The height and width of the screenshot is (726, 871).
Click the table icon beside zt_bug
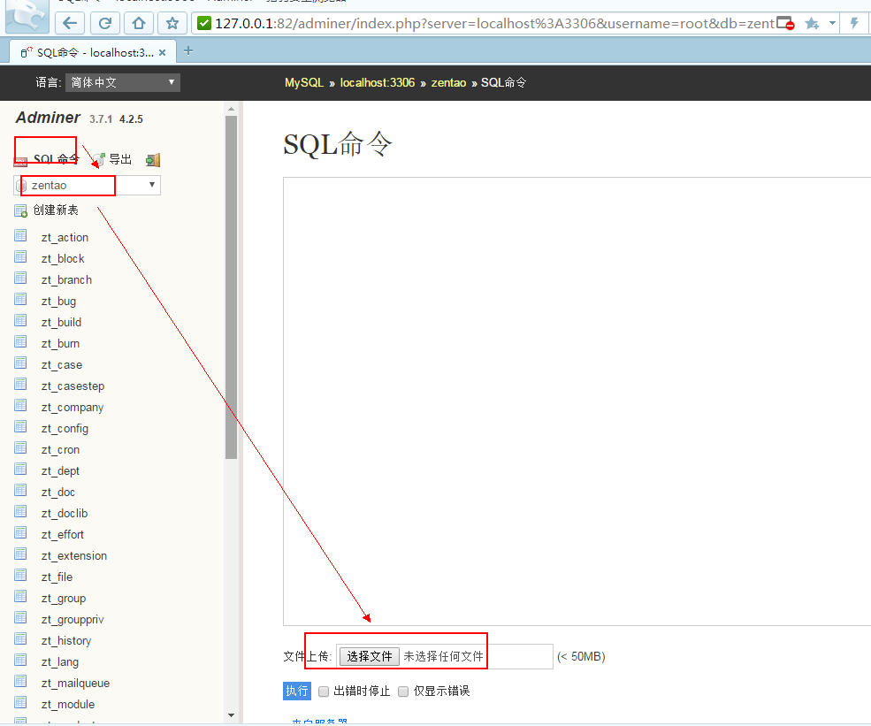point(20,300)
